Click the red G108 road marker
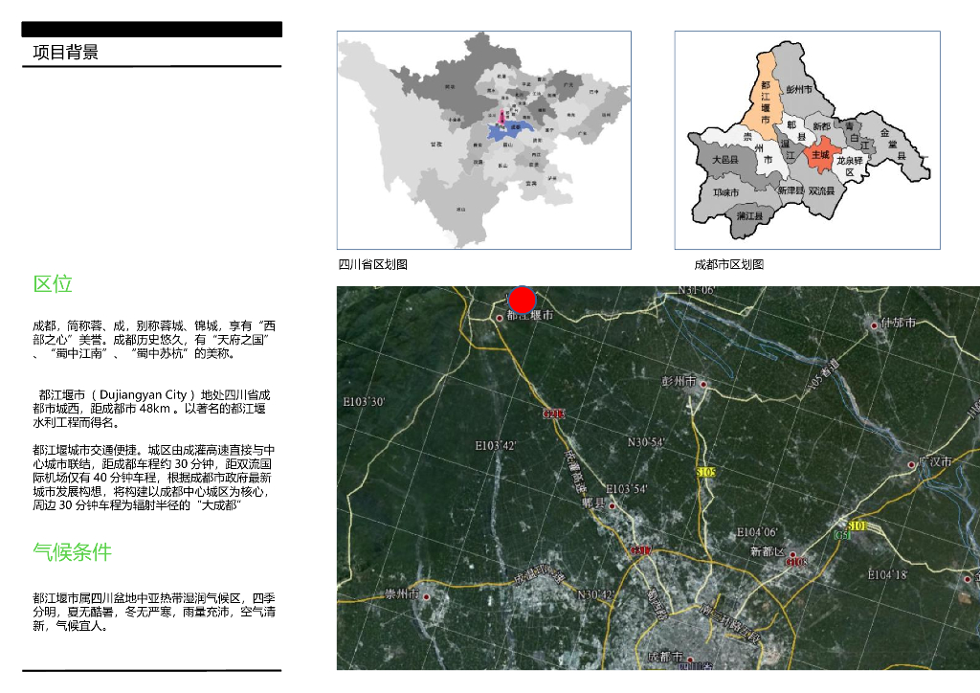The height and width of the screenshot is (693, 980). click(x=795, y=561)
